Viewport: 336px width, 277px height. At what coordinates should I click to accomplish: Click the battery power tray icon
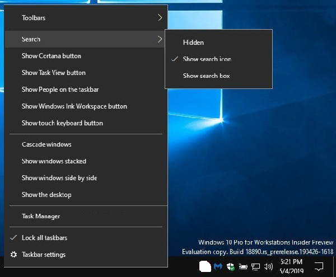(x=243, y=267)
